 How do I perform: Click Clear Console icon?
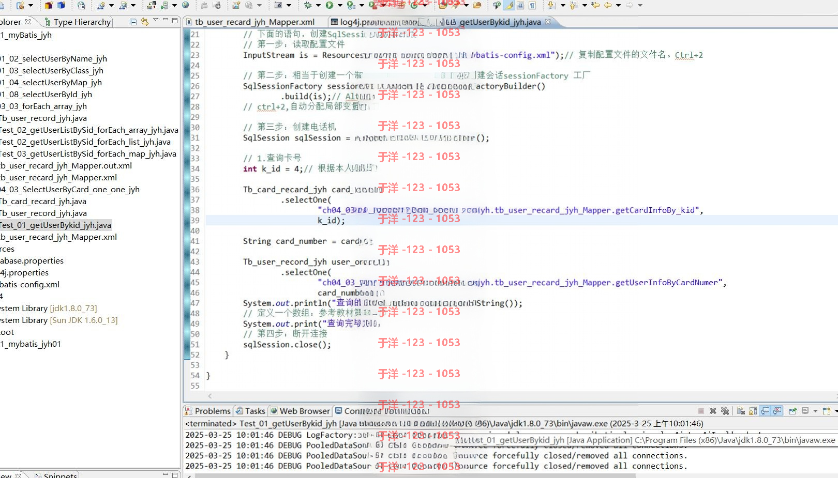[x=741, y=411]
